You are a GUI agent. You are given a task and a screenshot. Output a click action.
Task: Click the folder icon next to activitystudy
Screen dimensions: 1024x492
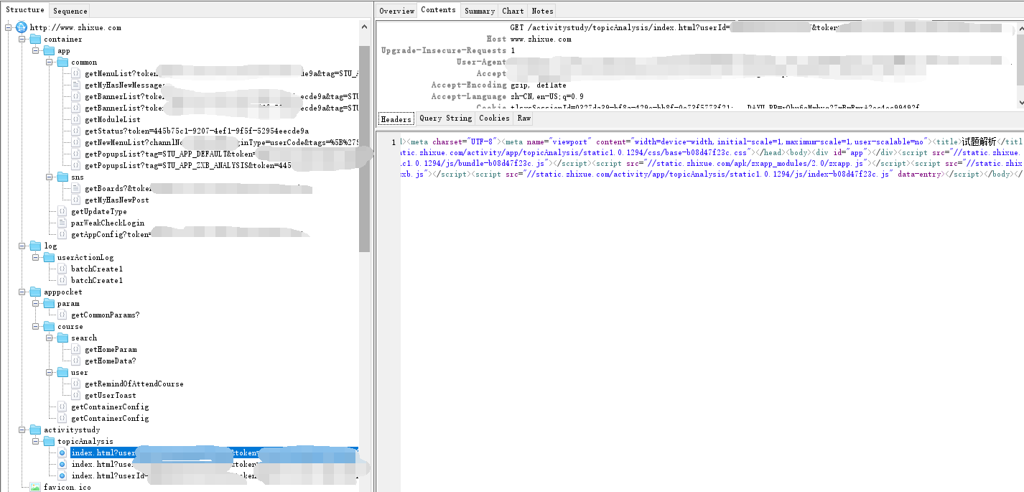click(35, 430)
